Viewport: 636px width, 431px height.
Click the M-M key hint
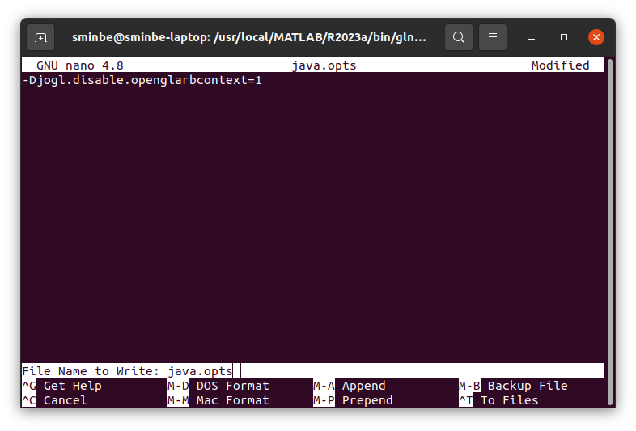(179, 400)
